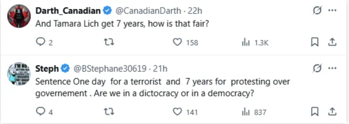349x124 pixels.
Task: Repost Steph's tweet about dictocracy
Action: coord(109,112)
